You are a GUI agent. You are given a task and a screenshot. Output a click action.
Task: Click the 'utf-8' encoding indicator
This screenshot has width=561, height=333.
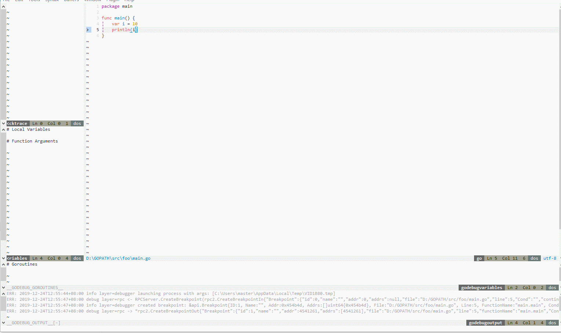550,258
